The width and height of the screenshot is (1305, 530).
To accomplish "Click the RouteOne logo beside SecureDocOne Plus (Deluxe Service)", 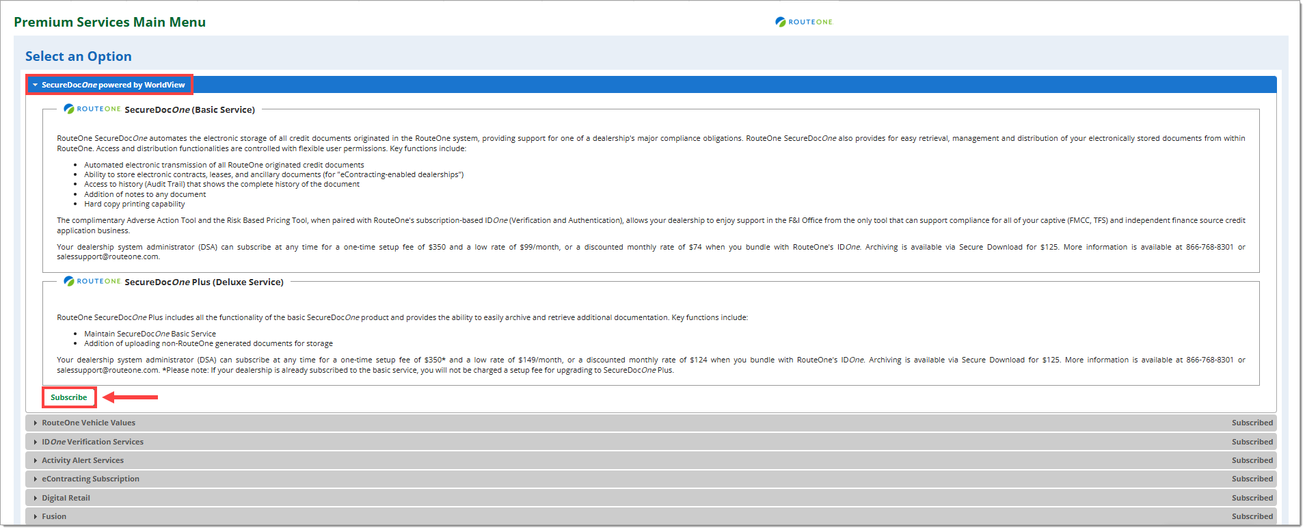I will click(x=92, y=281).
